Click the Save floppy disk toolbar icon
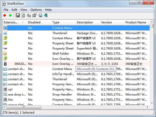156x117 pixels. point(18,15)
